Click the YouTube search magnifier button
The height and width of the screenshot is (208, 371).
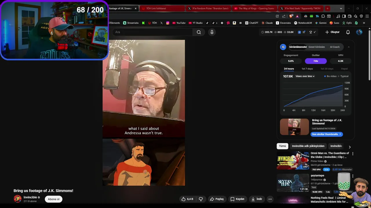coord(199,32)
